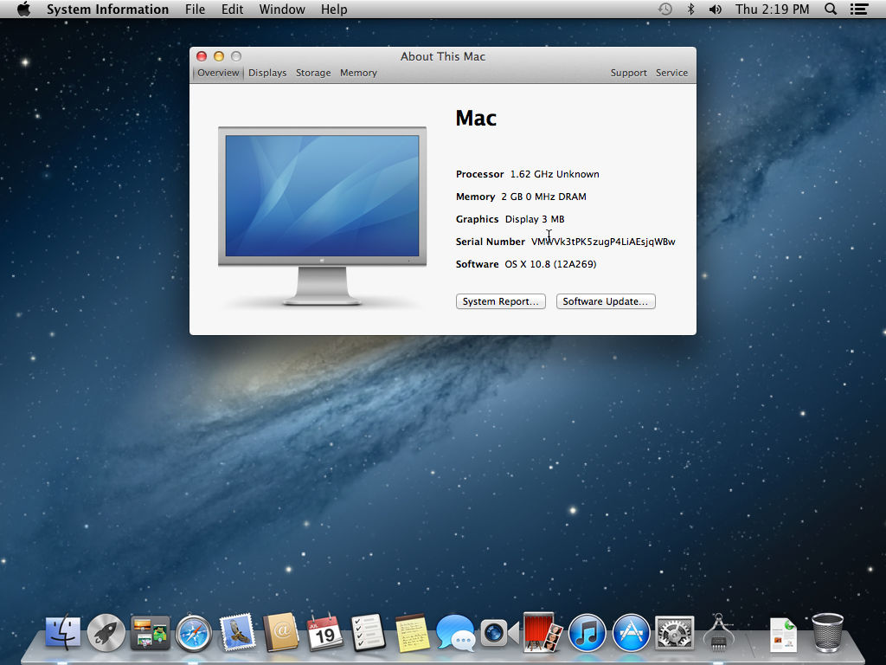Click software version OS X 10.8 (12A269)

550,264
